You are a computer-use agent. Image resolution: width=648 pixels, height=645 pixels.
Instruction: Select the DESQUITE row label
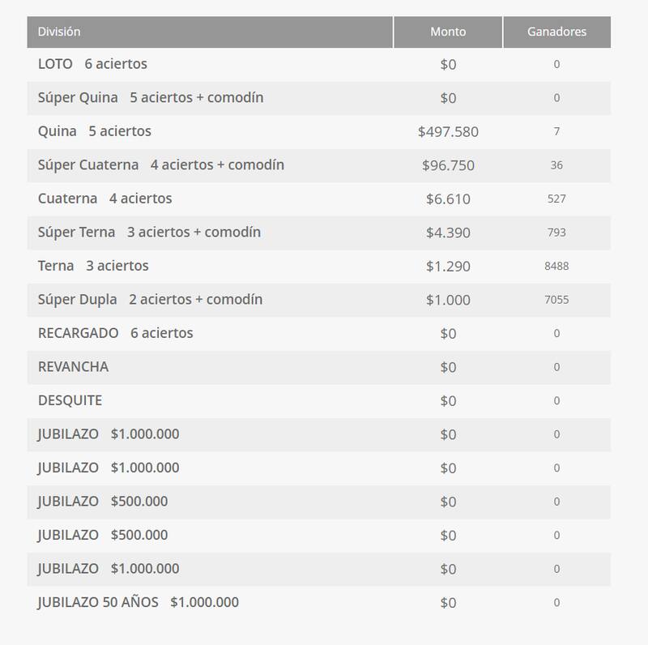click(x=70, y=400)
